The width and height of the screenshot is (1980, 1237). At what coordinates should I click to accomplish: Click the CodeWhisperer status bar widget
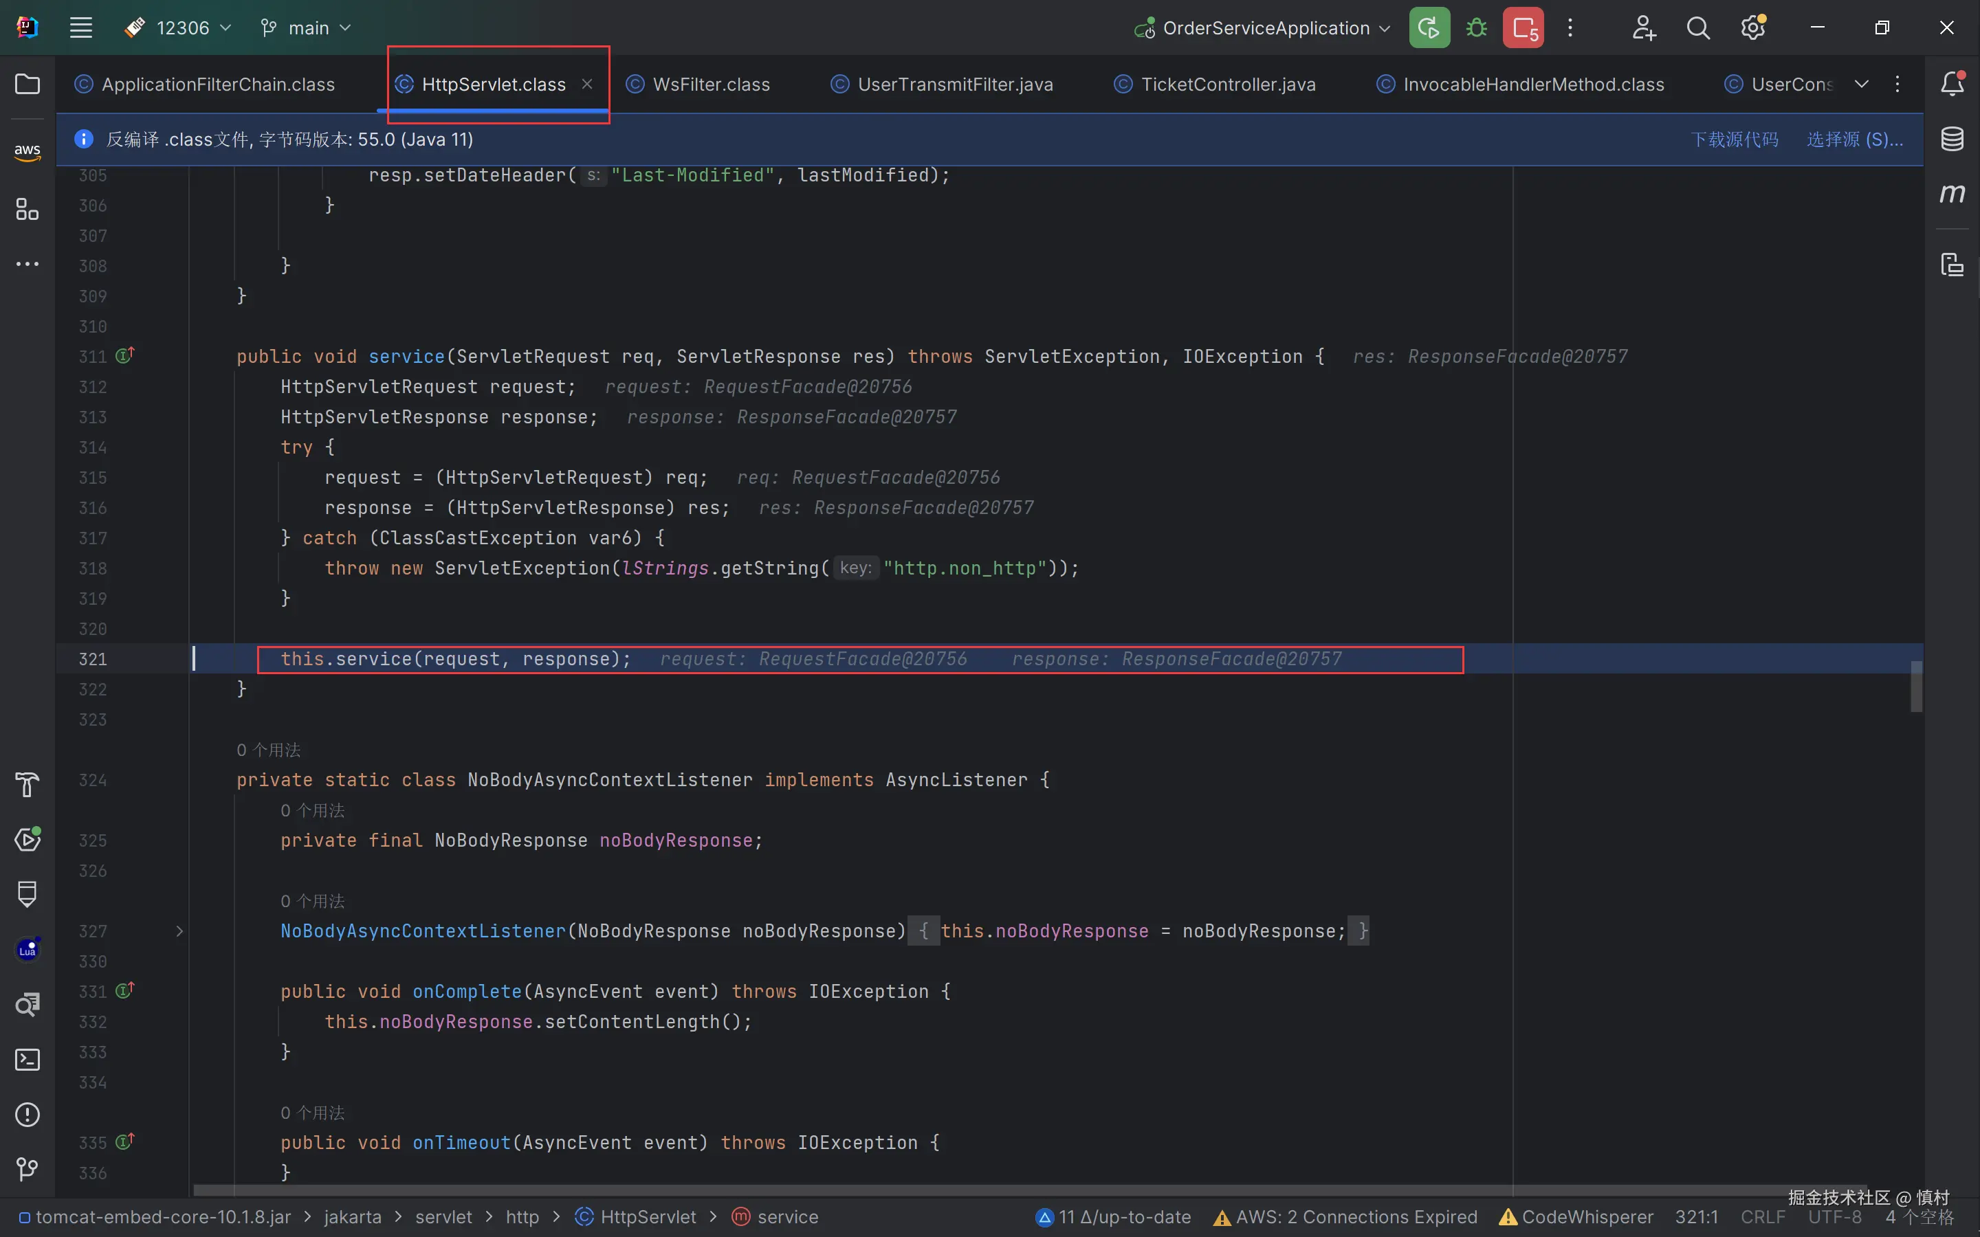[1576, 1216]
